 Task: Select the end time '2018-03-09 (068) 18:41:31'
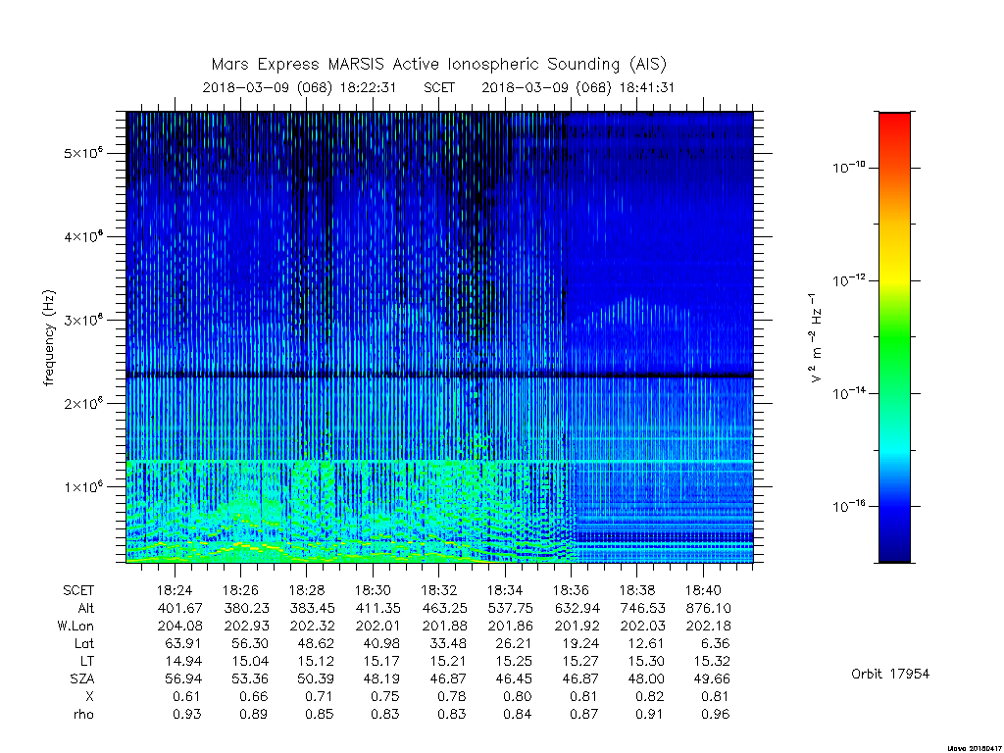[x=578, y=87]
